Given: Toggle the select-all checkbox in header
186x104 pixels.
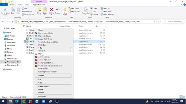Looking at the screenshot, I should pos(24,26).
